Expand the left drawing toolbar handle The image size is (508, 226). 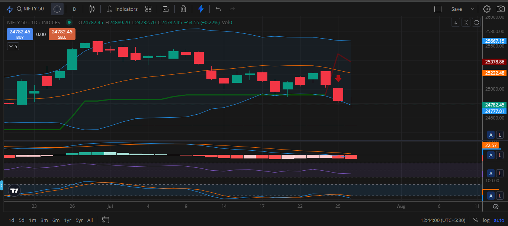[1, 185]
